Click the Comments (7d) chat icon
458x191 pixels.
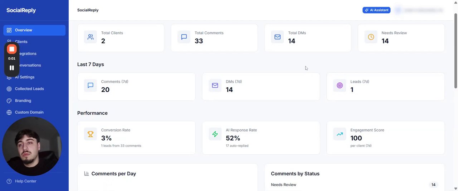(x=91, y=86)
